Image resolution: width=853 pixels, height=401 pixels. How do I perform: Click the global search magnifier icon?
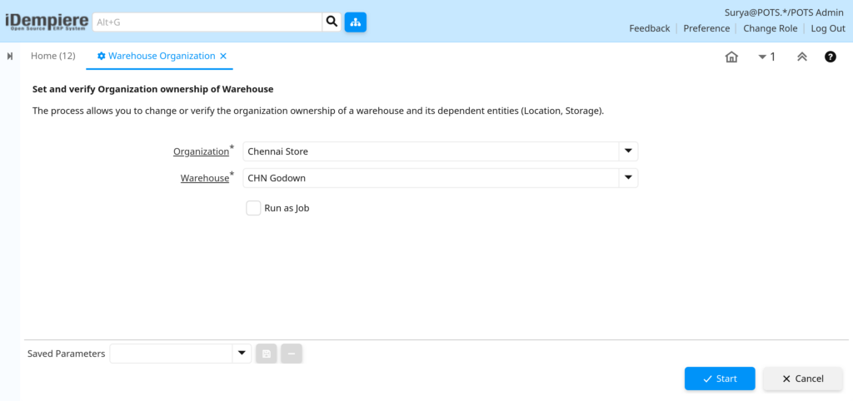(x=332, y=22)
